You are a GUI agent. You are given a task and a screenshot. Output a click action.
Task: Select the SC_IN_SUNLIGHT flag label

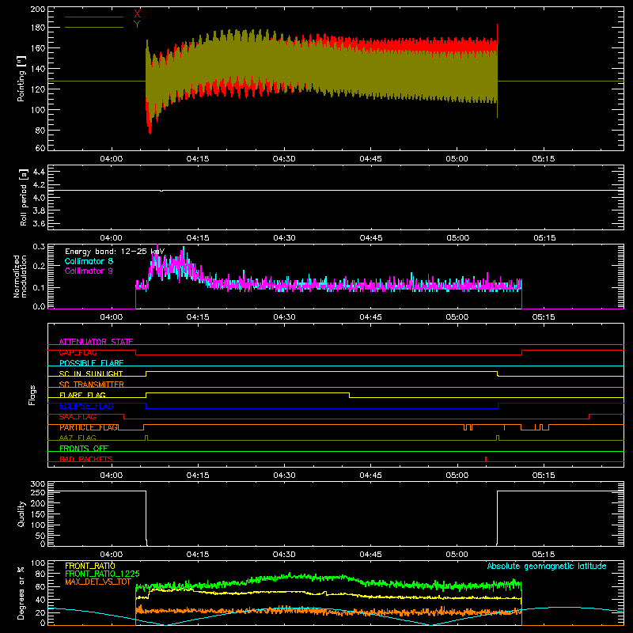[x=91, y=373]
